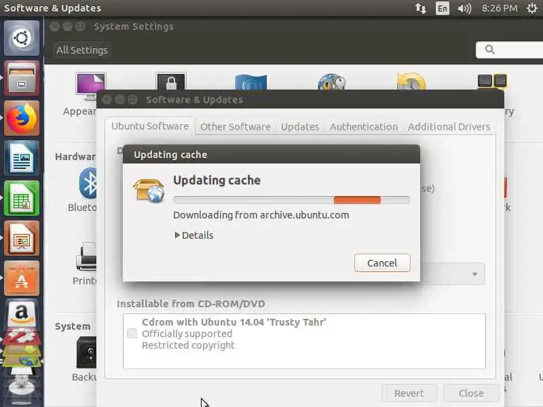543x407 pixels.
Task: Open LibreOffice Impress from the dock
Action: click(22, 239)
